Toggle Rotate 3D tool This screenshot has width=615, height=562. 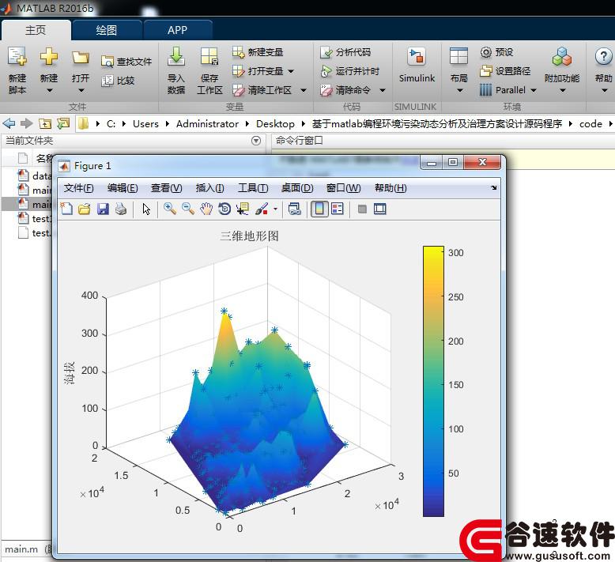click(x=224, y=209)
